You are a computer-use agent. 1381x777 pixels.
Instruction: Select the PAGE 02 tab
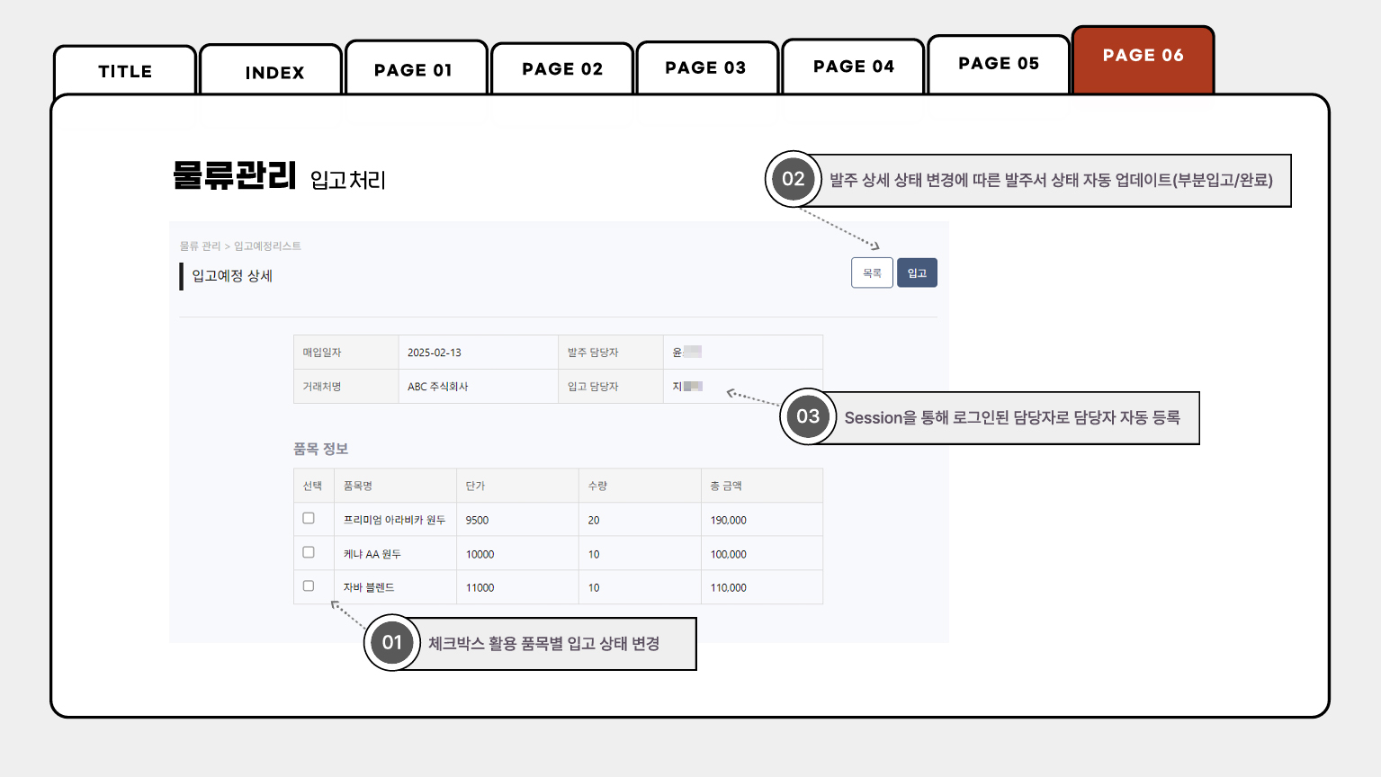[562, 69]
